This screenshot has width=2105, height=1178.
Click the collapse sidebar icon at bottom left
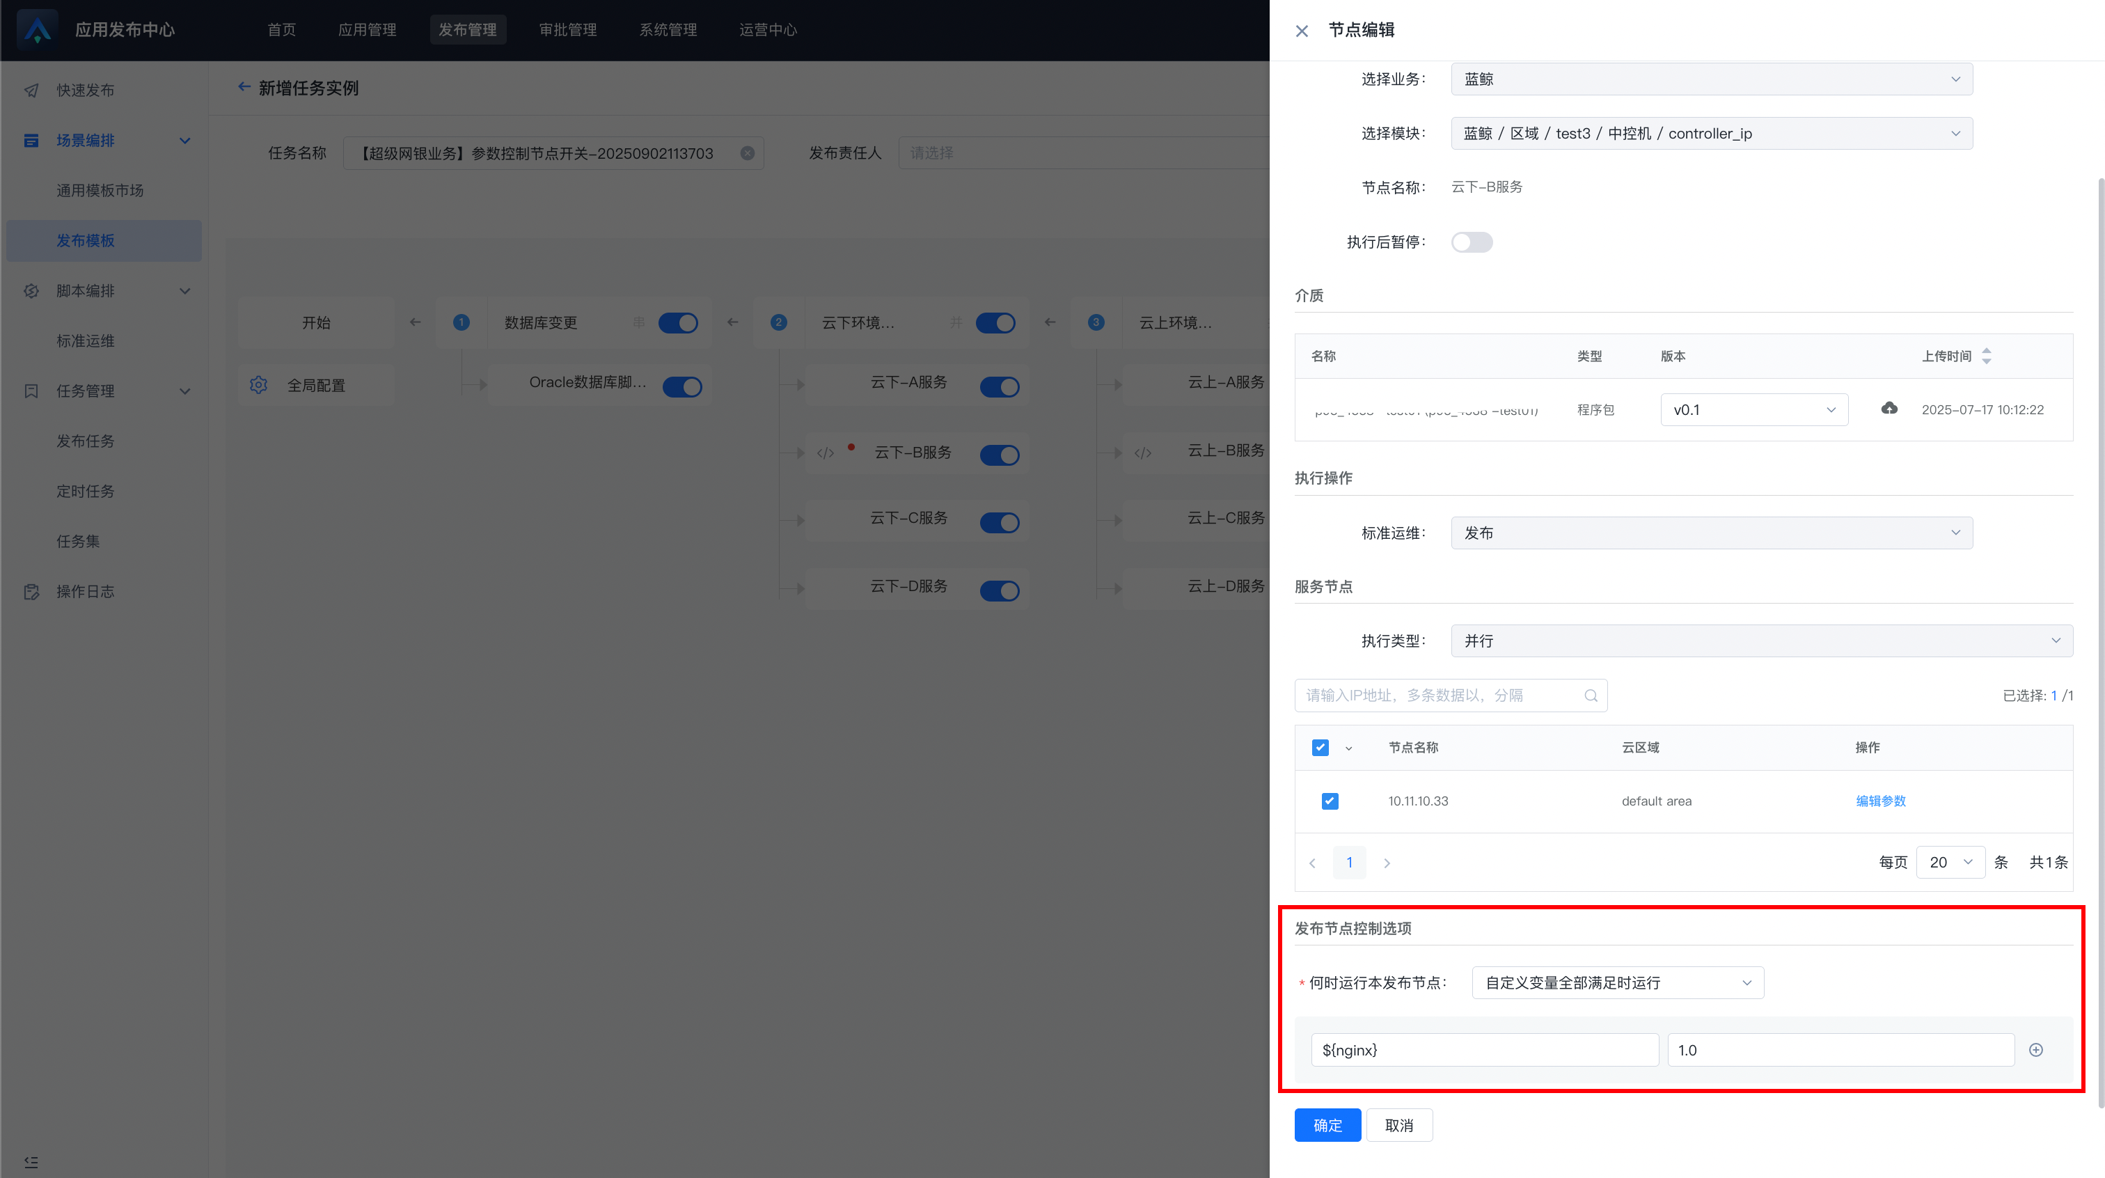31,1162
